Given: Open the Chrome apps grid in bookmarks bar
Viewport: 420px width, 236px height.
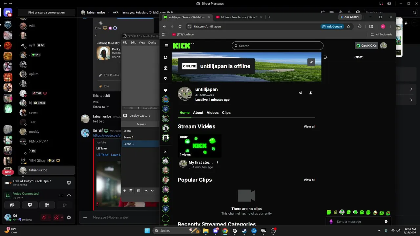Looking at the screenshot, I should click(164, 34).
